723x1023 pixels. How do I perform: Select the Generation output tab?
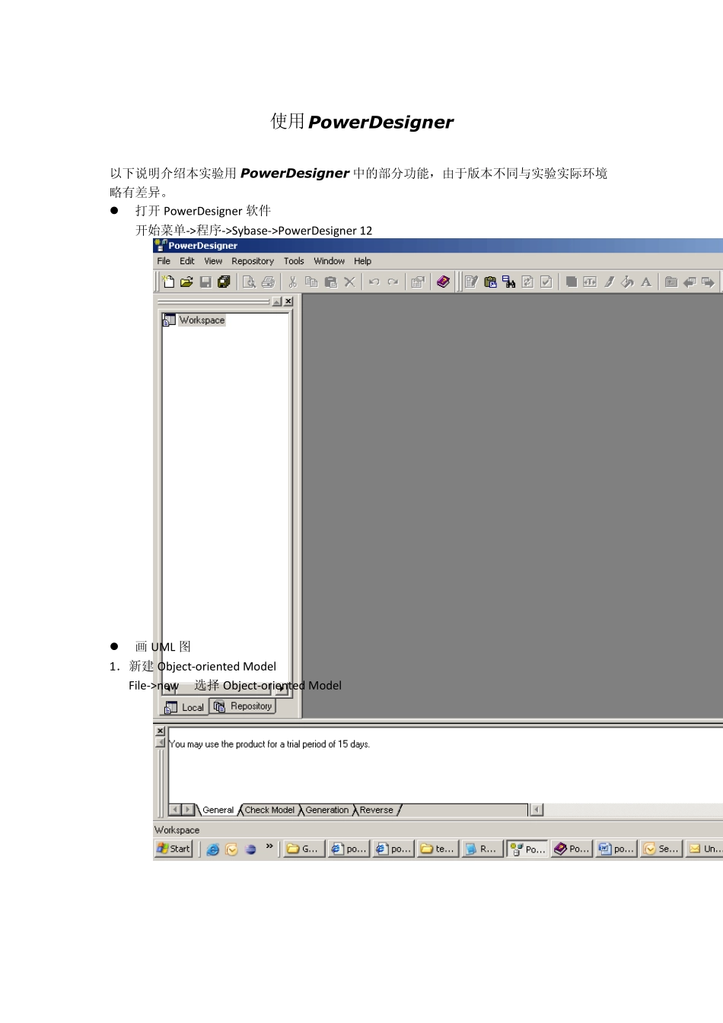click(x=327, y=810)
